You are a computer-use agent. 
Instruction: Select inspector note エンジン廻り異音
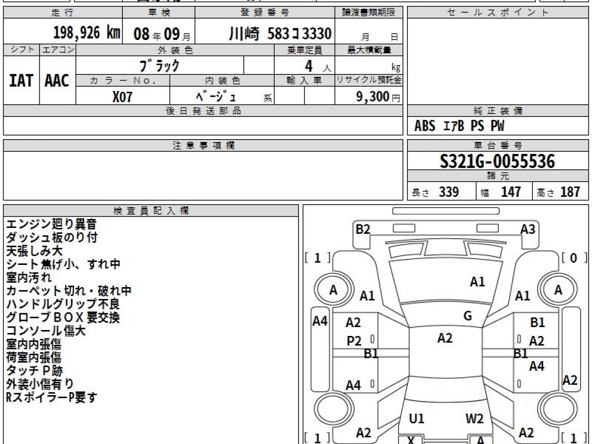(x=51, y=224)
